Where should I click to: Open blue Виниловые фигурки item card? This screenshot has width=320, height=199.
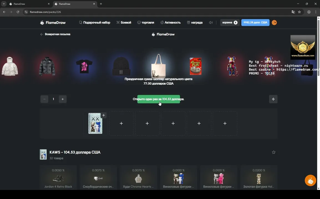coord(179,177)
